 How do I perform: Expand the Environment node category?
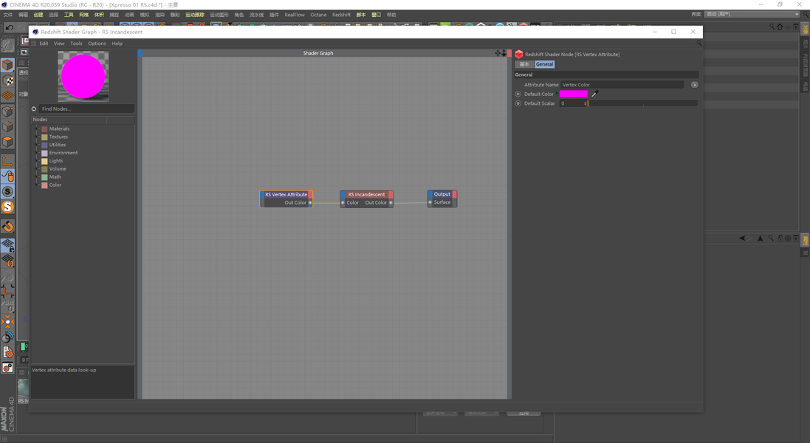tap(37, 153)
